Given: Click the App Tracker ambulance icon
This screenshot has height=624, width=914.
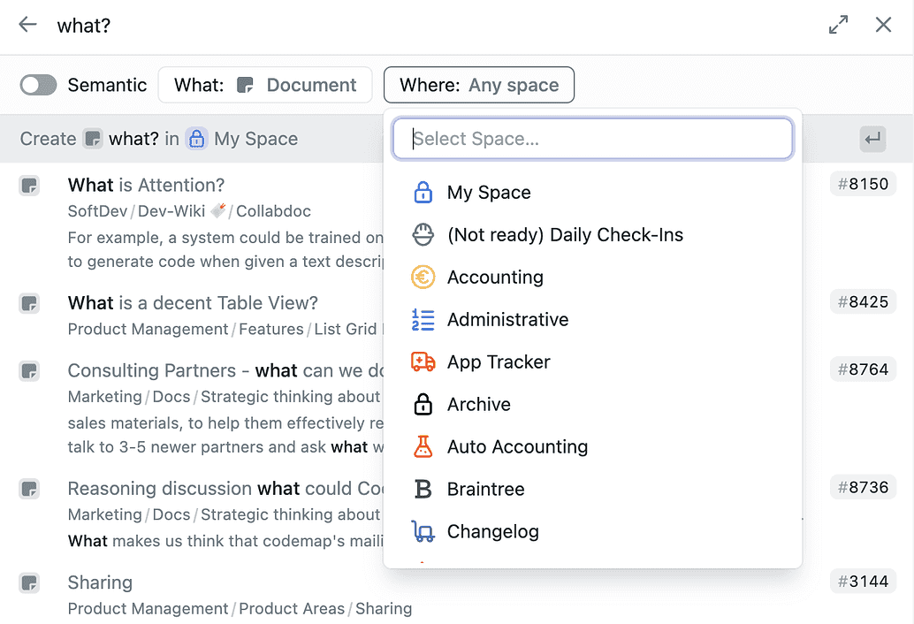Looking at the screenshot, I should [423, 362].
